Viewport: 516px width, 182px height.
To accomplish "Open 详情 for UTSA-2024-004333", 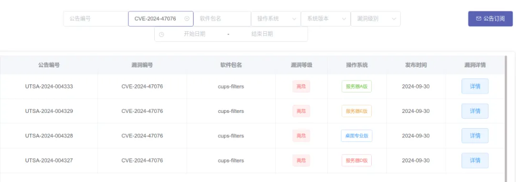I will coord(475,86).
